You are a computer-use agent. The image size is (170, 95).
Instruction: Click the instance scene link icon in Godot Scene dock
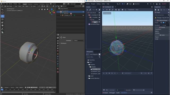click(x=90, y=10)
